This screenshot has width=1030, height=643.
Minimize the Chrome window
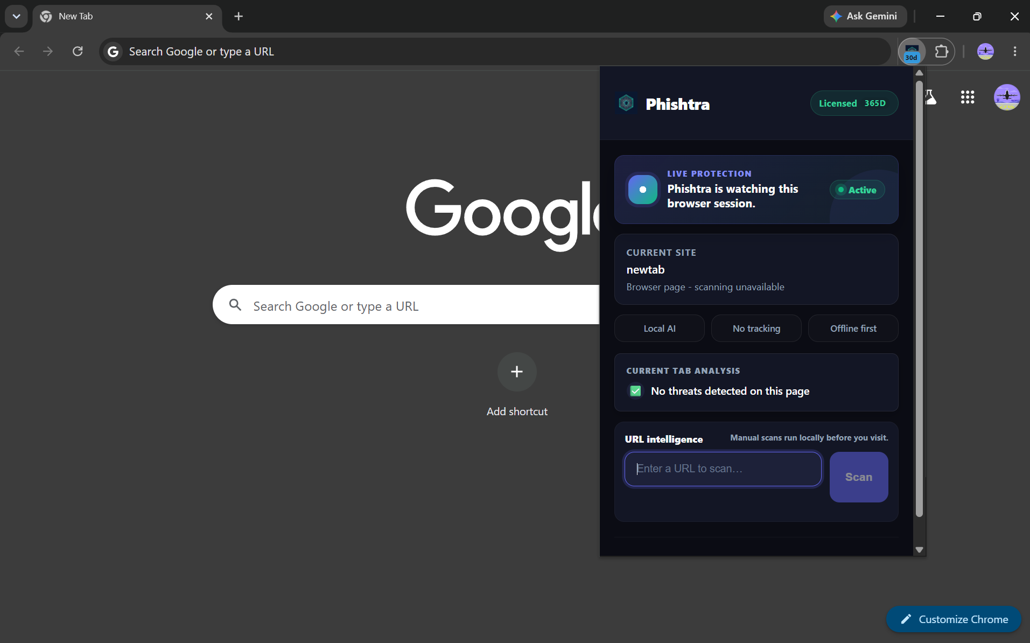coord(940,16)
